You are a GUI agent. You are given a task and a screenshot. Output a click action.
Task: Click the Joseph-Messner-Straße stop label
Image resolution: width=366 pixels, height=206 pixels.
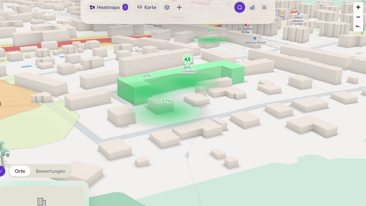(298, 21)
